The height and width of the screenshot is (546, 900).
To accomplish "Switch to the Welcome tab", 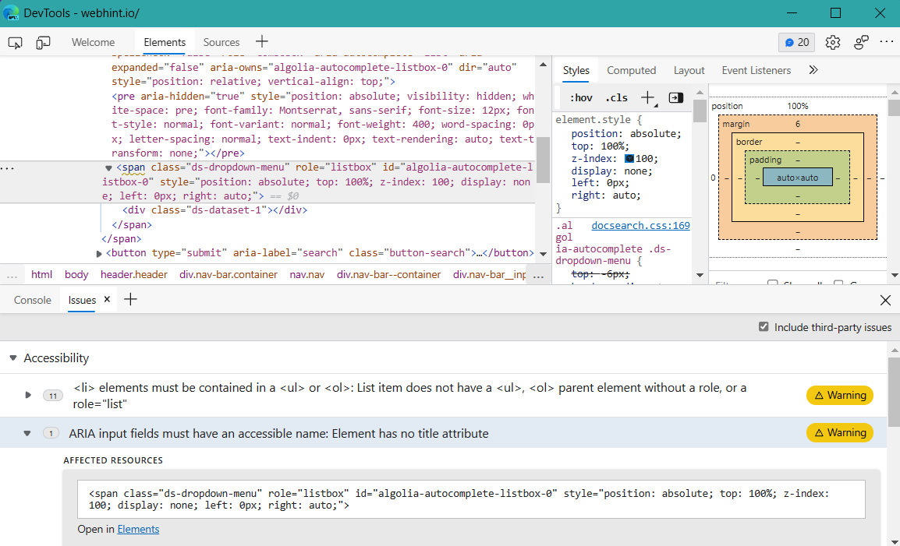I will pos(93,42).
